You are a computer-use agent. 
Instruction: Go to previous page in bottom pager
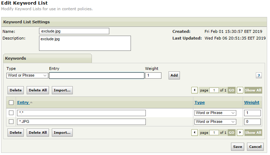click(x=195, y=133)
